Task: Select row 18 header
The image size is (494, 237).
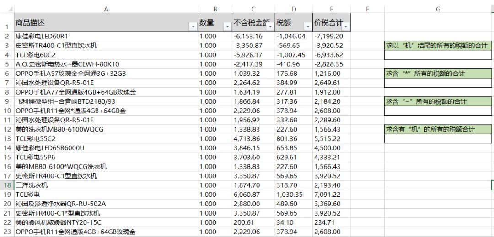Action: [7, 185]
